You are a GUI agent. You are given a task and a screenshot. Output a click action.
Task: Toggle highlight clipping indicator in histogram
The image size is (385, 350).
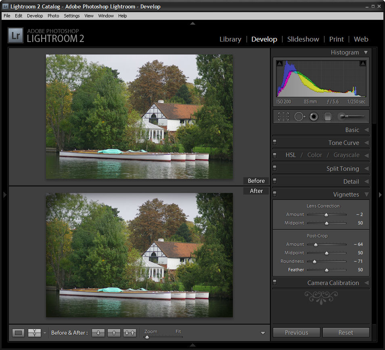[363, 63]
